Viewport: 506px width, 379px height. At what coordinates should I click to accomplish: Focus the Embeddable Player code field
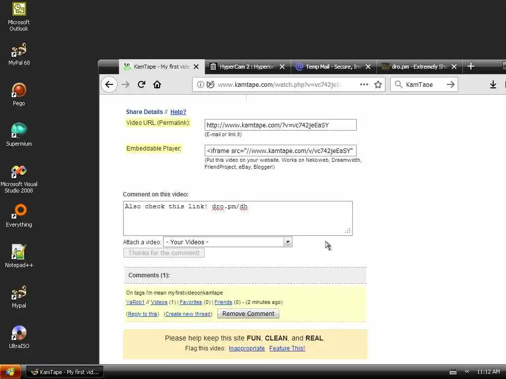coord(281,151)
